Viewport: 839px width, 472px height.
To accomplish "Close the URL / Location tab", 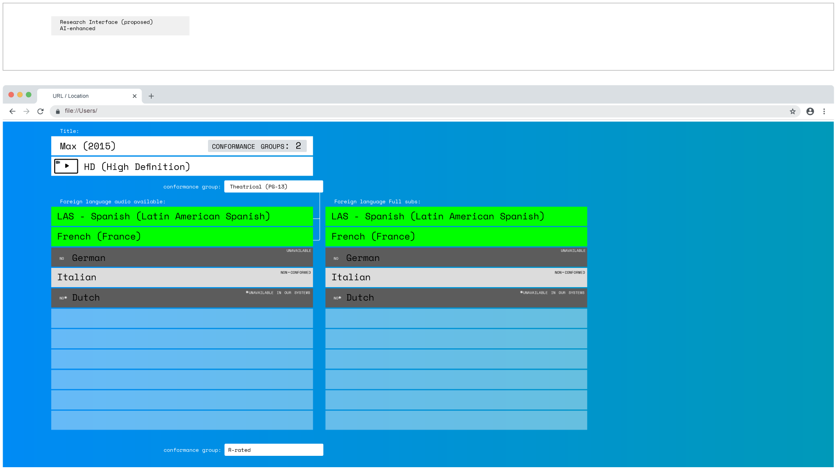I will pos(135,96).
